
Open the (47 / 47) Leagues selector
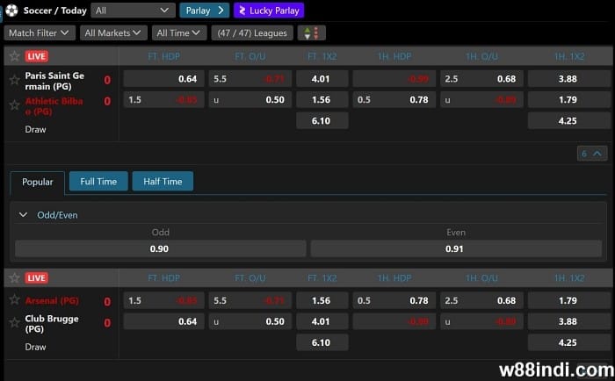(x=252, y=33)
